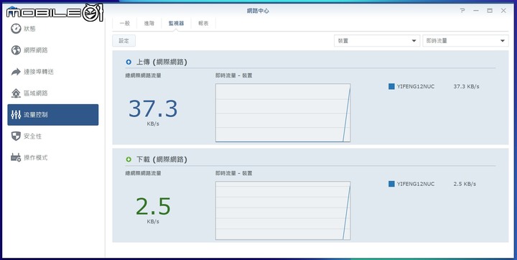Image resolution: width=517 pixels, height=260 pixels.
Task: Click YIFENG12NUC in the download legend
Action: coord(416,184)
